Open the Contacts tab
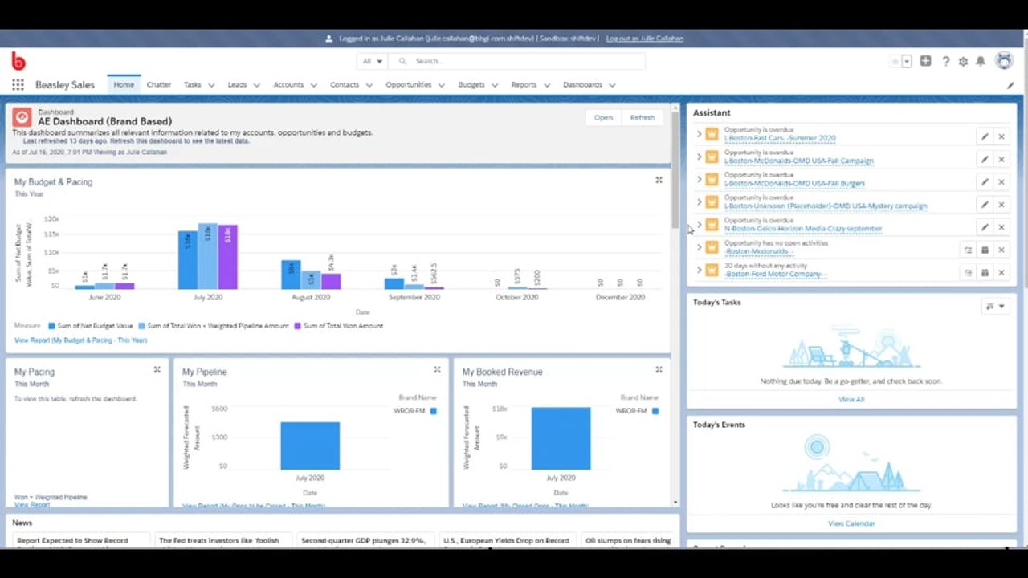Viewport: 1028px width, 578px height. pos(345,84)
